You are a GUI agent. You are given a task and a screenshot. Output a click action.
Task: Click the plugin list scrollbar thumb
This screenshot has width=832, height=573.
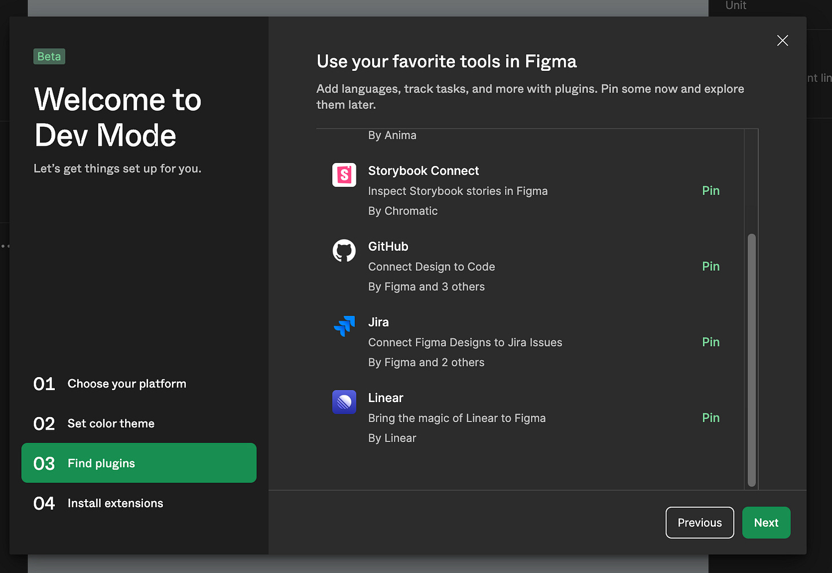click(x=751, y=360)
